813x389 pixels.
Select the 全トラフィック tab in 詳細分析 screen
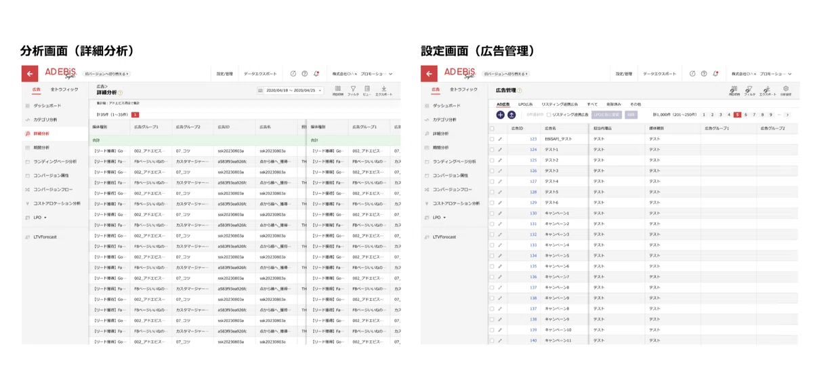coord(64,89)
